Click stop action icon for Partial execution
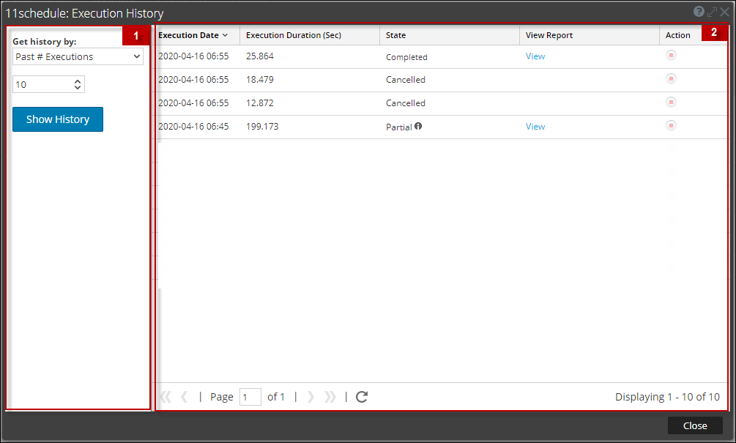 click(x=671, y=126)
